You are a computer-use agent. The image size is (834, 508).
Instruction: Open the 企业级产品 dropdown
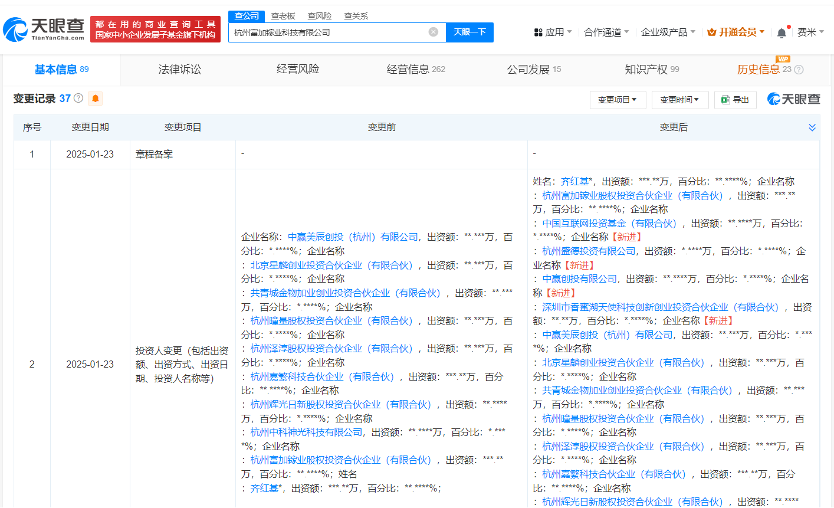[668, 32]
